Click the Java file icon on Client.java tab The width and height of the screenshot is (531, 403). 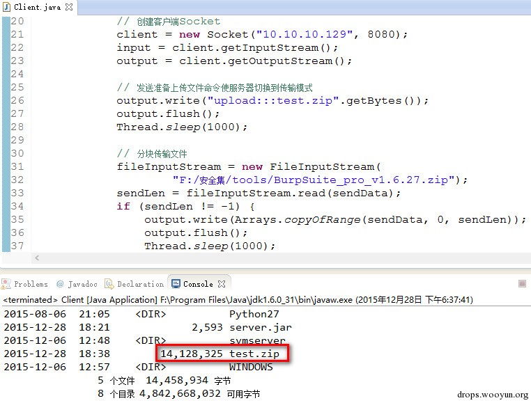pyautogui.click(x=6, y=7)
